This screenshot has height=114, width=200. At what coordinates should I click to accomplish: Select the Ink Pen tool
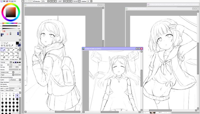(x=12, y=57)
